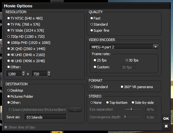This screenshot has width=173, height=133.
Task: Enable Side-by-side stereo mode
Action: click(143, 103)
